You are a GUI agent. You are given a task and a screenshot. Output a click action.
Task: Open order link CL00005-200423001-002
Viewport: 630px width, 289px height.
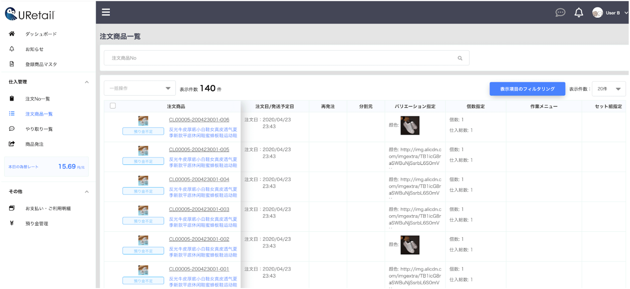pos(199,239)
